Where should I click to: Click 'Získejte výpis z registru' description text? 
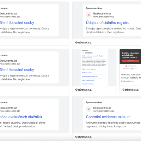(114, 30)
